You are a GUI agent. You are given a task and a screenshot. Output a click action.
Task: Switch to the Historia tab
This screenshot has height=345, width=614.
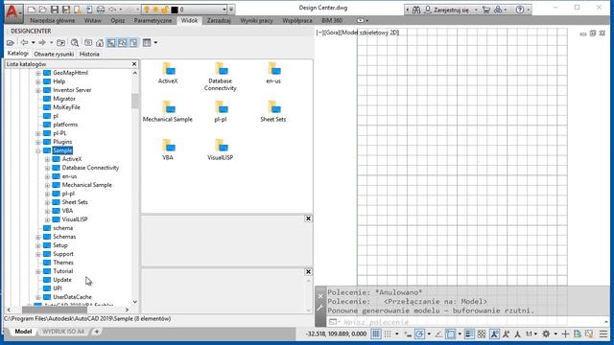89,54
